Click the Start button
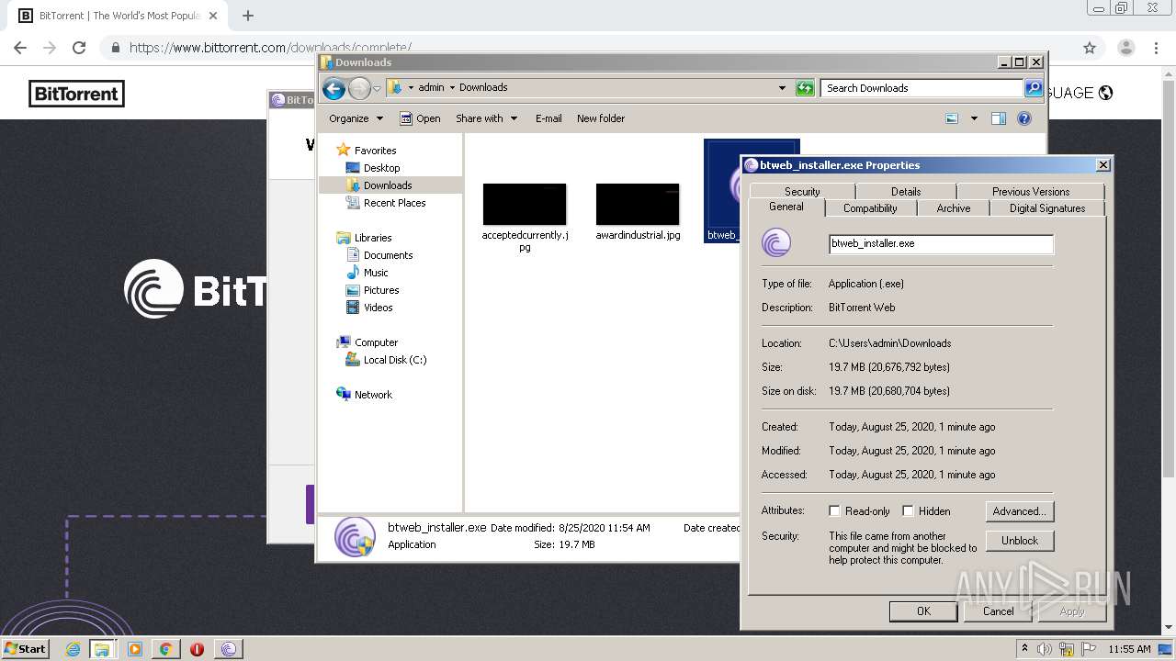Screen dimensions: 1176x661 [x=26, y=649]
